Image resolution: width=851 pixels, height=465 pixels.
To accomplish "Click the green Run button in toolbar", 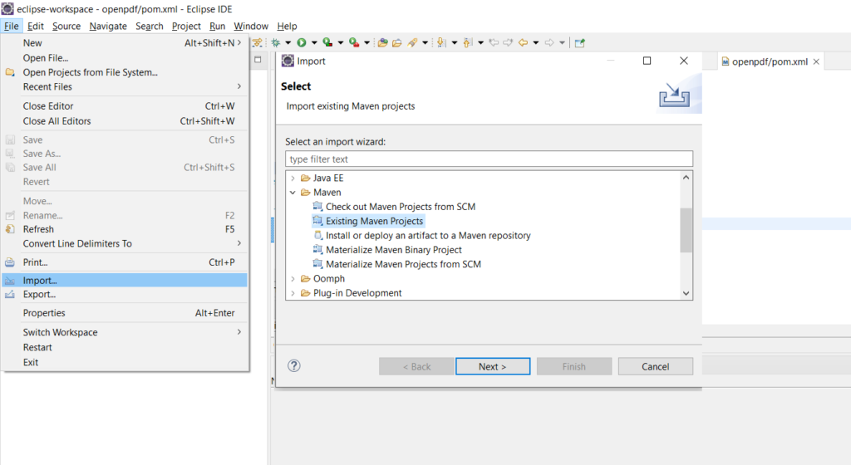I will (x=301, y=42).
